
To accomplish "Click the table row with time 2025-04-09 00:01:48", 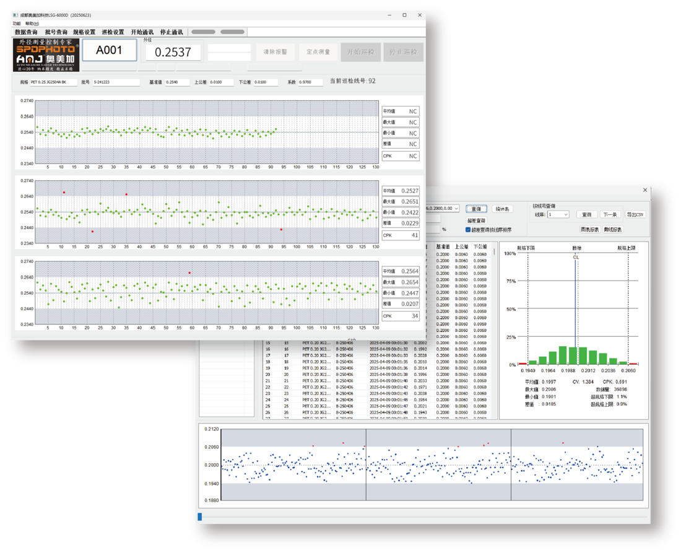I will coord(378,412).
